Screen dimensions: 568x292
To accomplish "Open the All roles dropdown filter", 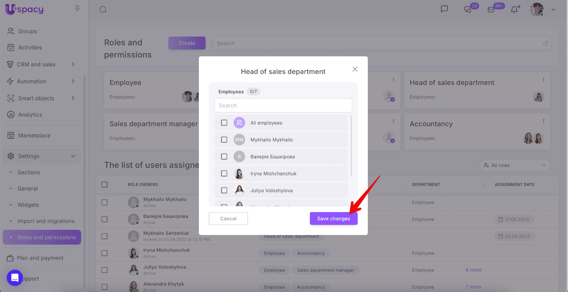I will point(514,165).
